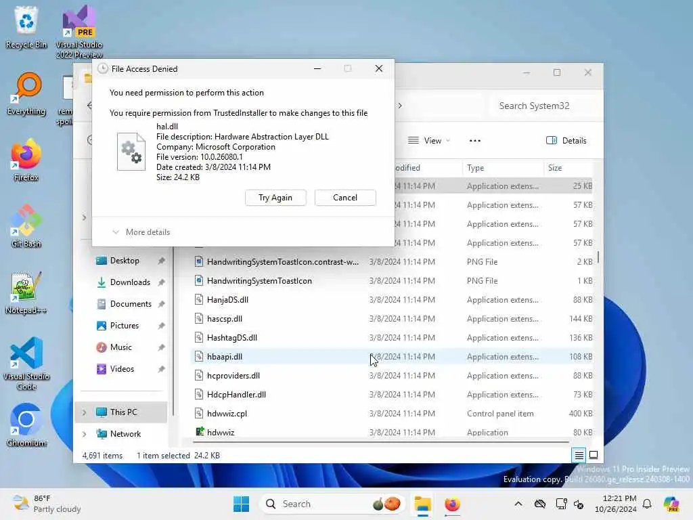
Task: Click the navigation forward chevron in Explorer
Action: click(x=400, y=106)
